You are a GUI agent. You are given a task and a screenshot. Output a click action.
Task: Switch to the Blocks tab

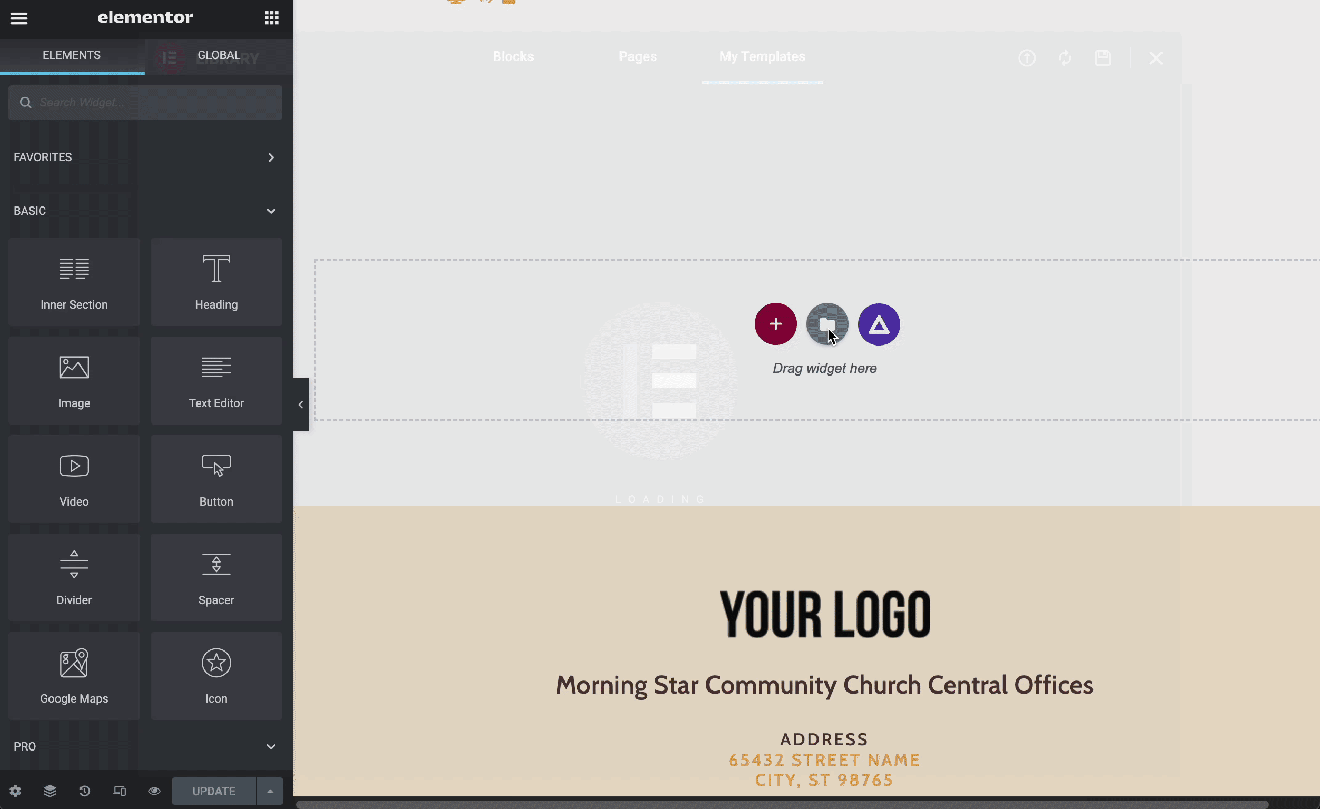coord(512,56)
